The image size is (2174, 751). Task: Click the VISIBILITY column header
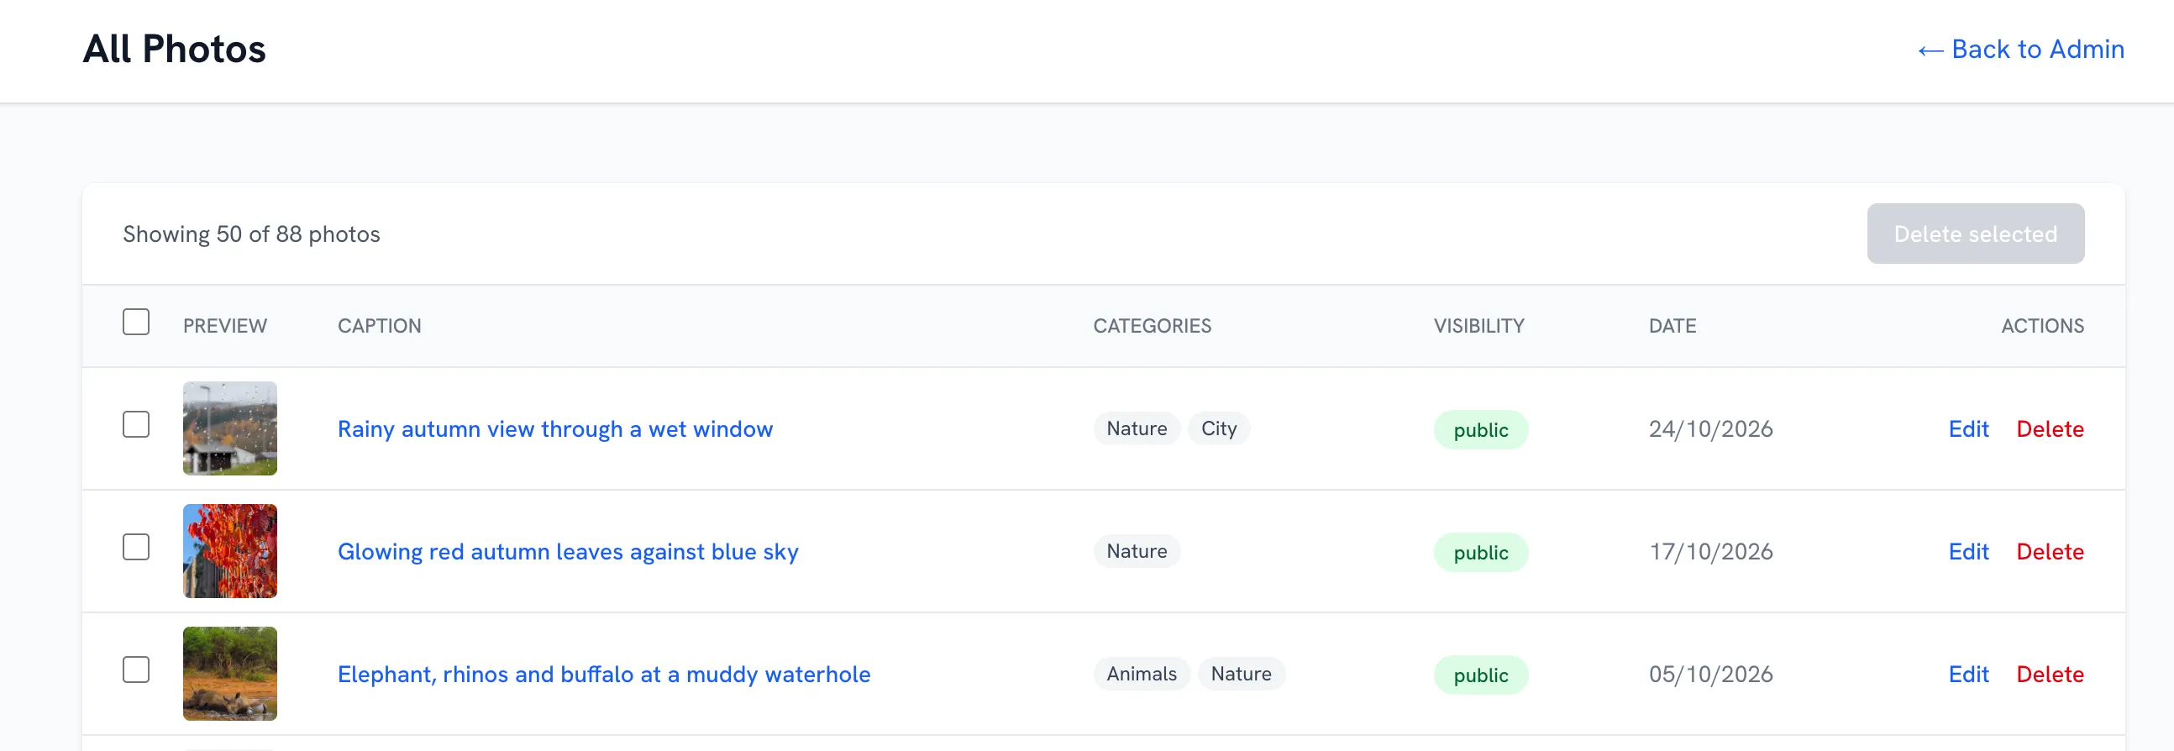click(1478, 326)
